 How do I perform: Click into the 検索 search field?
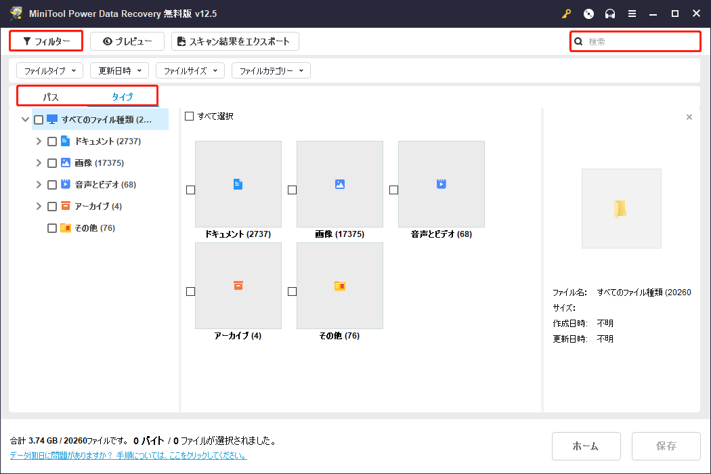coord(635,42)
